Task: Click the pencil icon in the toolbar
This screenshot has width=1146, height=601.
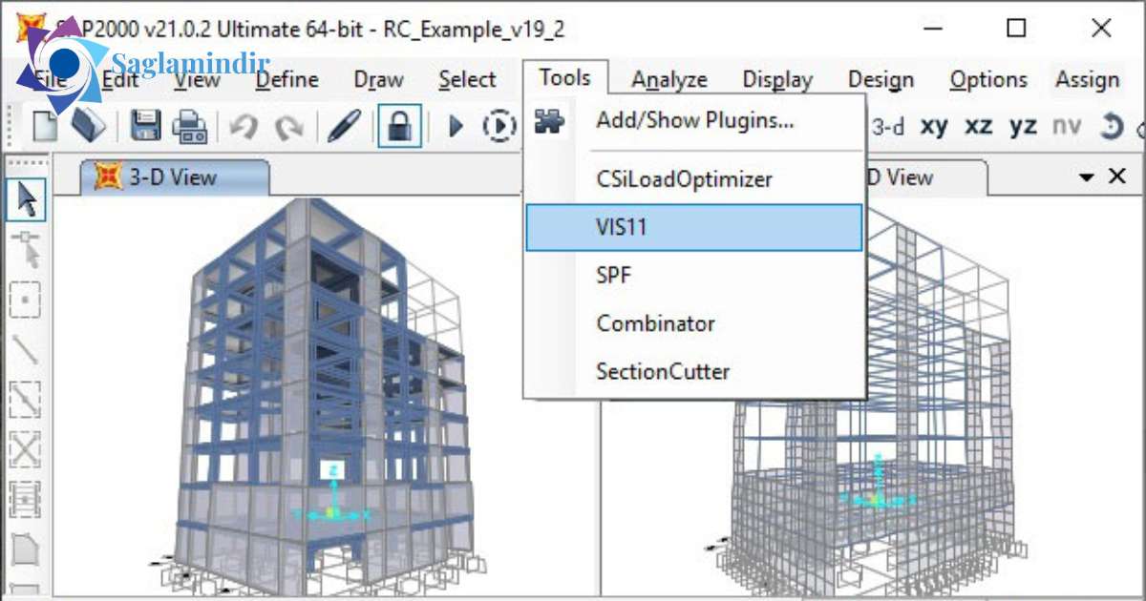Action: click(x=343, y=126)
